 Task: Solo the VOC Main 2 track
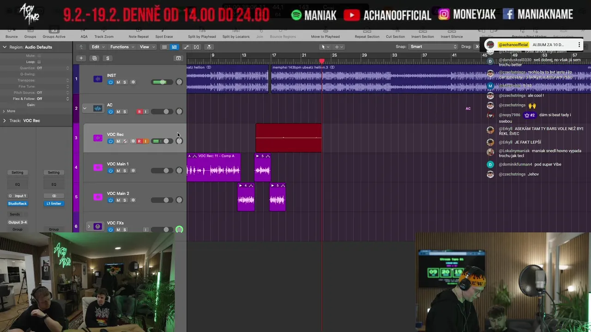[x=124, y=200]
